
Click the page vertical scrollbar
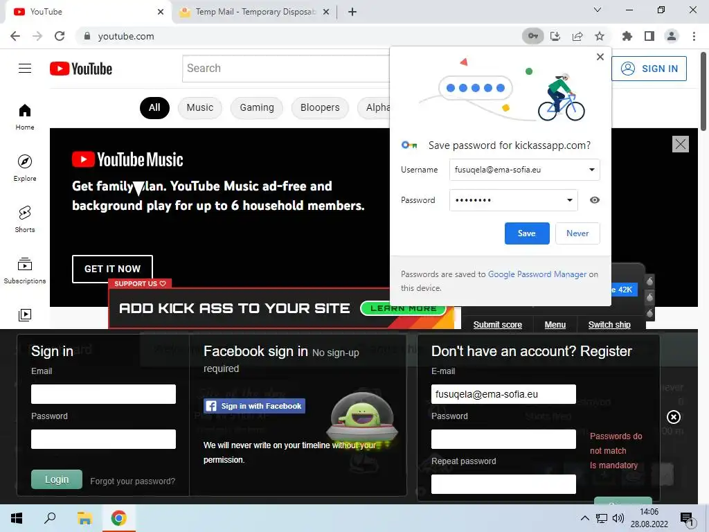pyautogui.click(x=703, y=91)
